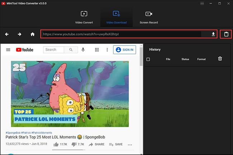233x155 pixels.
Task: Click the like-dislike ratio bar
Action: (69, 150)
